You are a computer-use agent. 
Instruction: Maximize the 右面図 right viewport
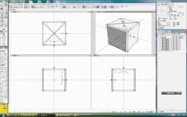coord(155,56)
